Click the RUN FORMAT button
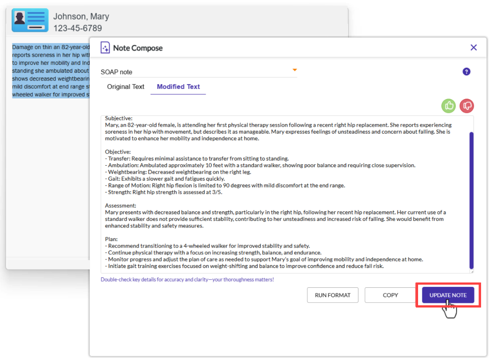The image size is (491, 361). 333,295
